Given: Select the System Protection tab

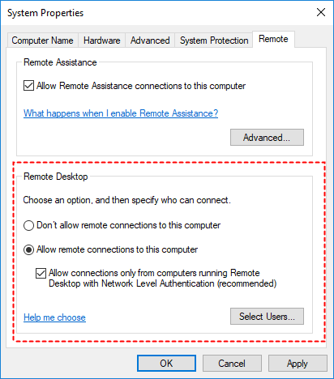Looking at the screenshot, I should click(x=214, y=40).
